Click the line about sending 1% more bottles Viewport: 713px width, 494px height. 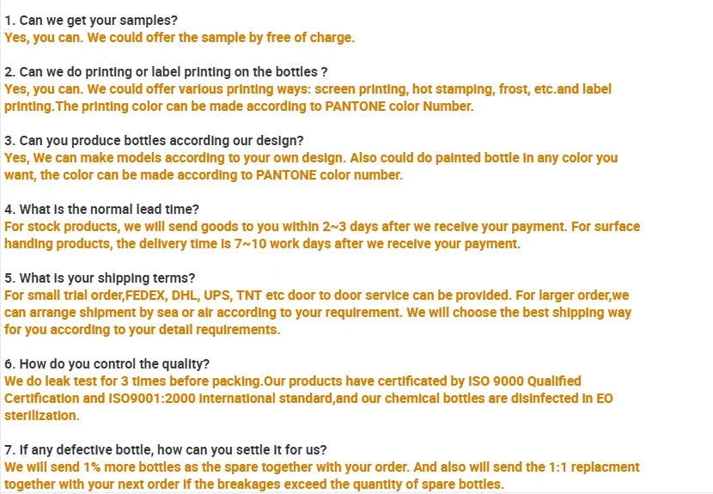[x=321, y=467]
